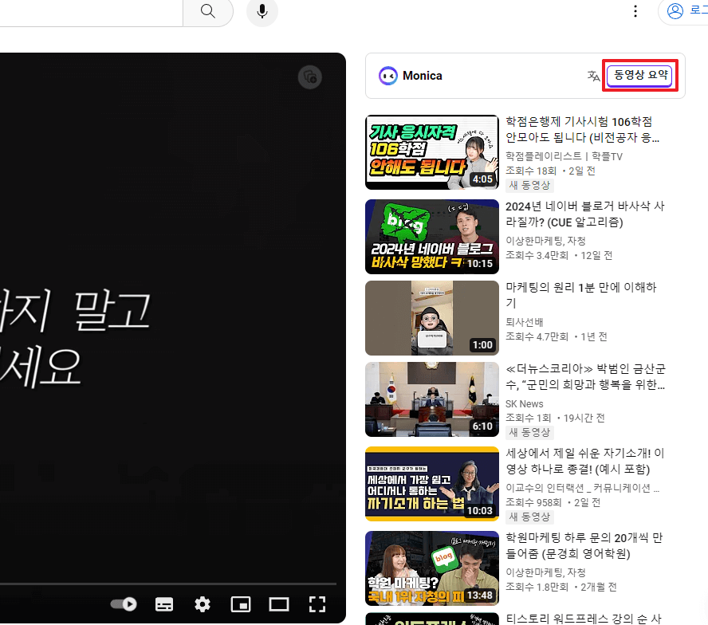Click the account profile icon top right
The image size is (708, 625).
click(x=677, y=11)
